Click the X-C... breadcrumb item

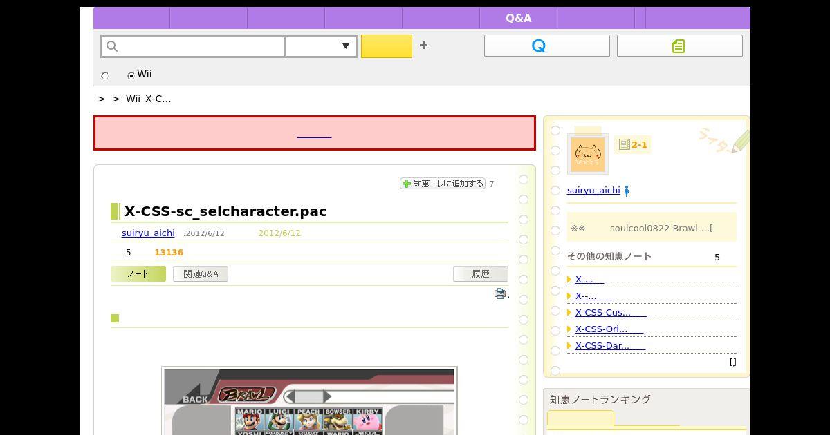(x=158, y=99)
